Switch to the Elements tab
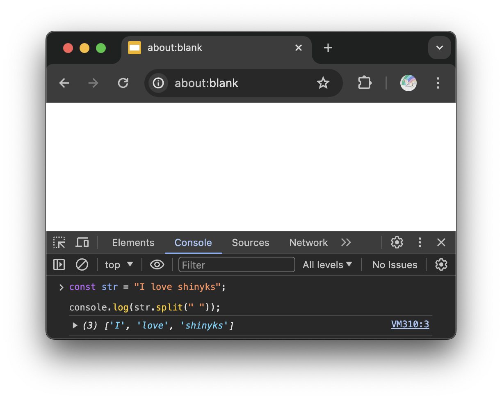The image size is (502, 400). click(133, 243)
